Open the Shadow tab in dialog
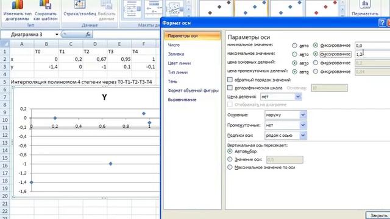Screen dimensions: 390x219 tap(172, 82)
